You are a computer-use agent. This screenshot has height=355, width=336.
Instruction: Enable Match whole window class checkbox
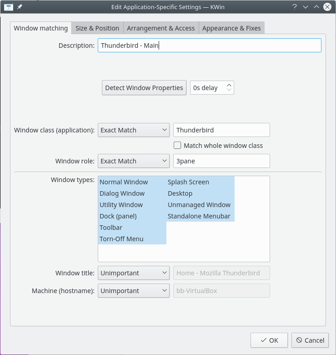178,146
